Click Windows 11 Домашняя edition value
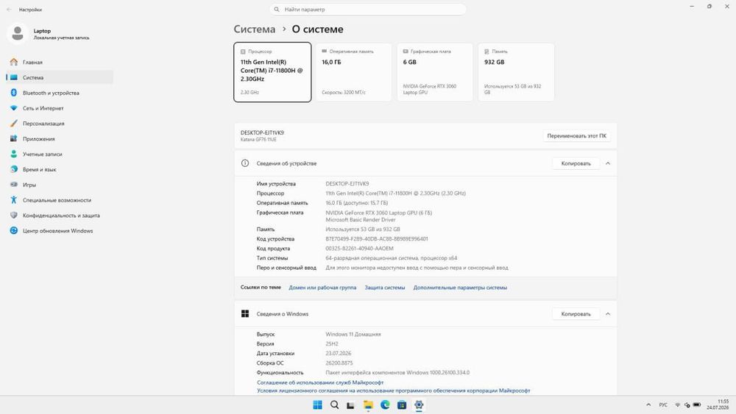This screenshot has width=736, height=414. [353, 335]
